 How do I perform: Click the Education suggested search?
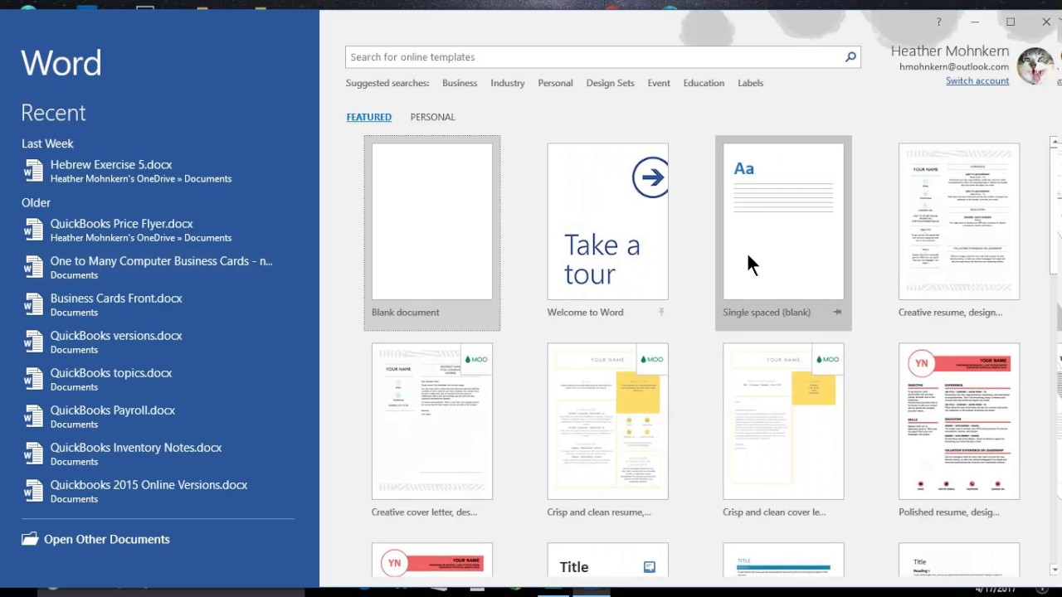(704, 83)
